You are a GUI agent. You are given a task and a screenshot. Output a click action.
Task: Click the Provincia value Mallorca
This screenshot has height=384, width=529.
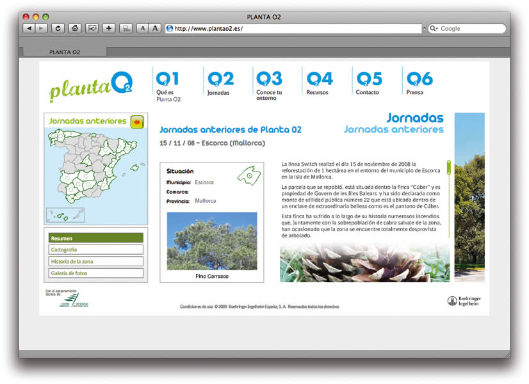pos(205,200)
